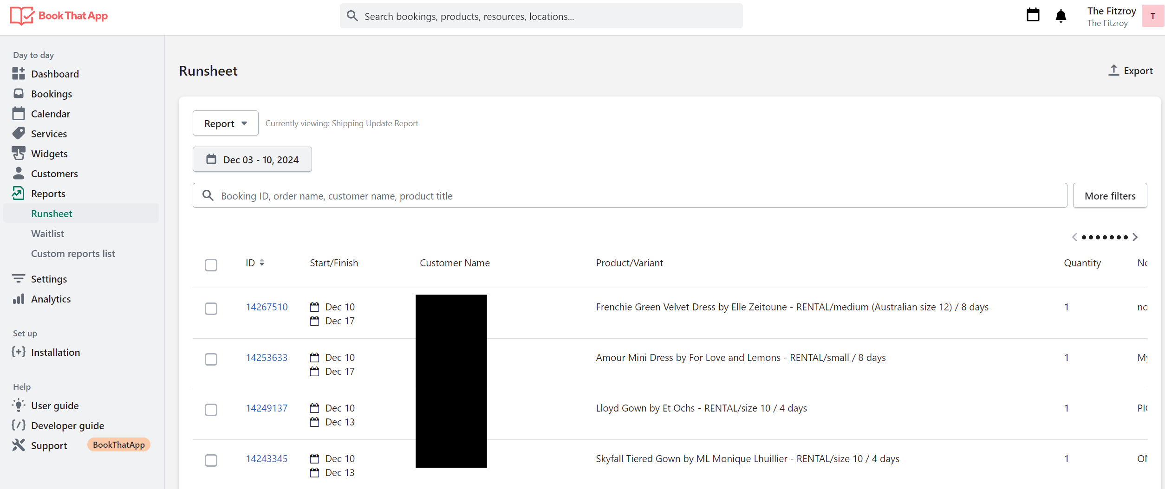Check the row for booking 14249137
This screenshot has height=489, width=1165.
coord(211,410)
